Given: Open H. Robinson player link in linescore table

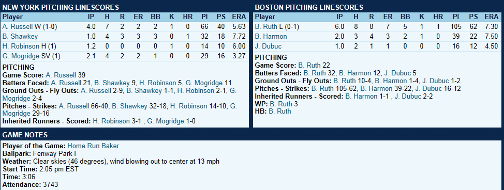Looking at the screenshot, I should (21, 46).
